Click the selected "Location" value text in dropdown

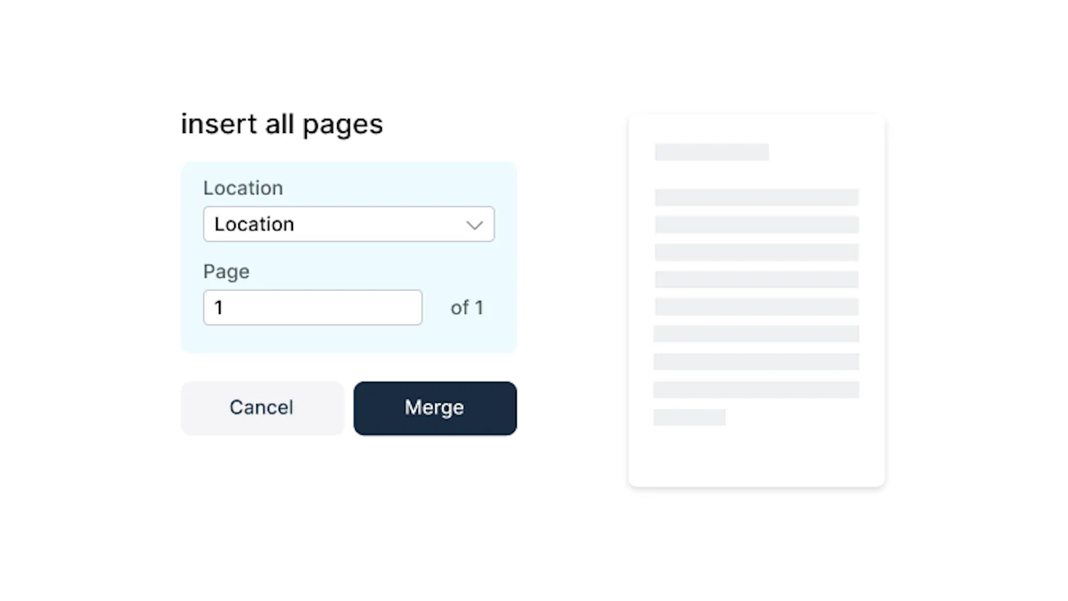(254, 224)
